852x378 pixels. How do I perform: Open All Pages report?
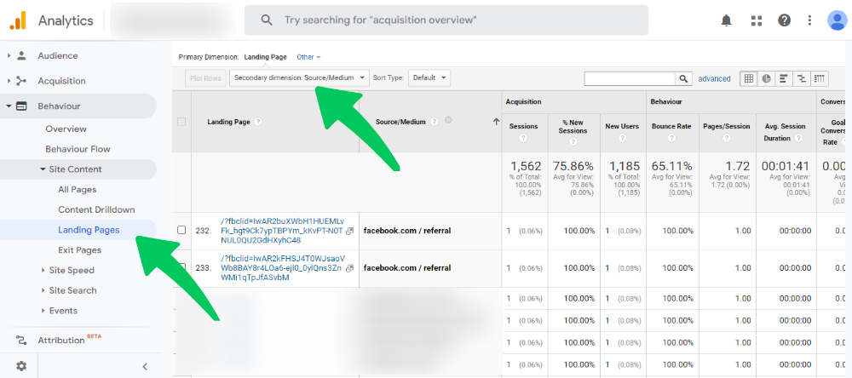coord(78,190)
